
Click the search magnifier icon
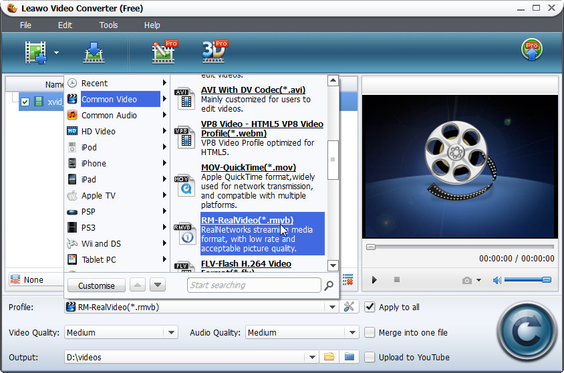tap(329, 285)
